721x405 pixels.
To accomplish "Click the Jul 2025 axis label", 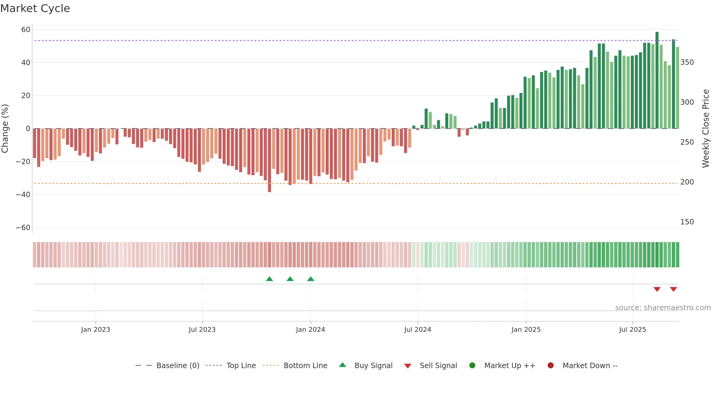I will pos(633,329).
